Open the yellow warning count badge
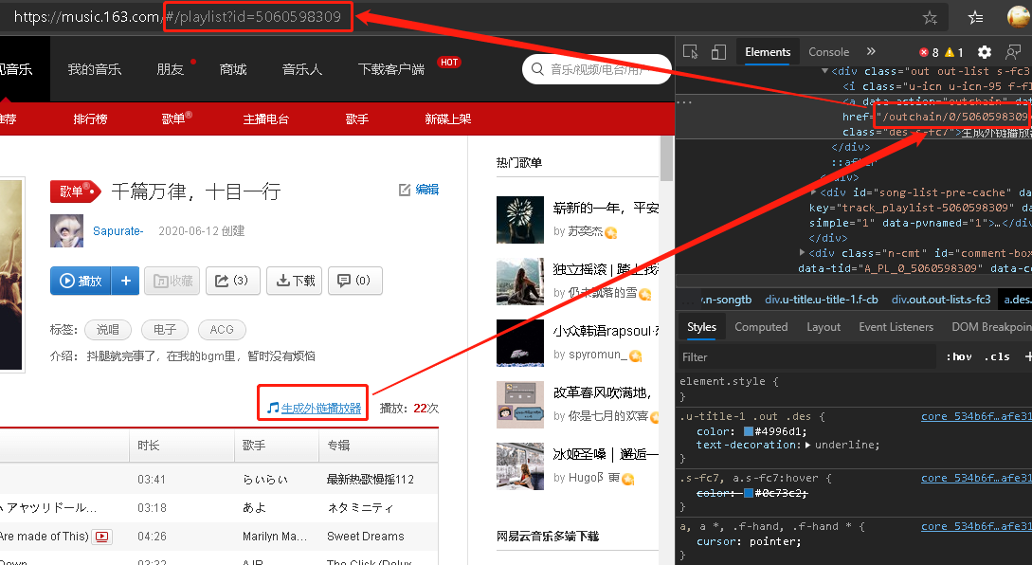 pos(953,52)
